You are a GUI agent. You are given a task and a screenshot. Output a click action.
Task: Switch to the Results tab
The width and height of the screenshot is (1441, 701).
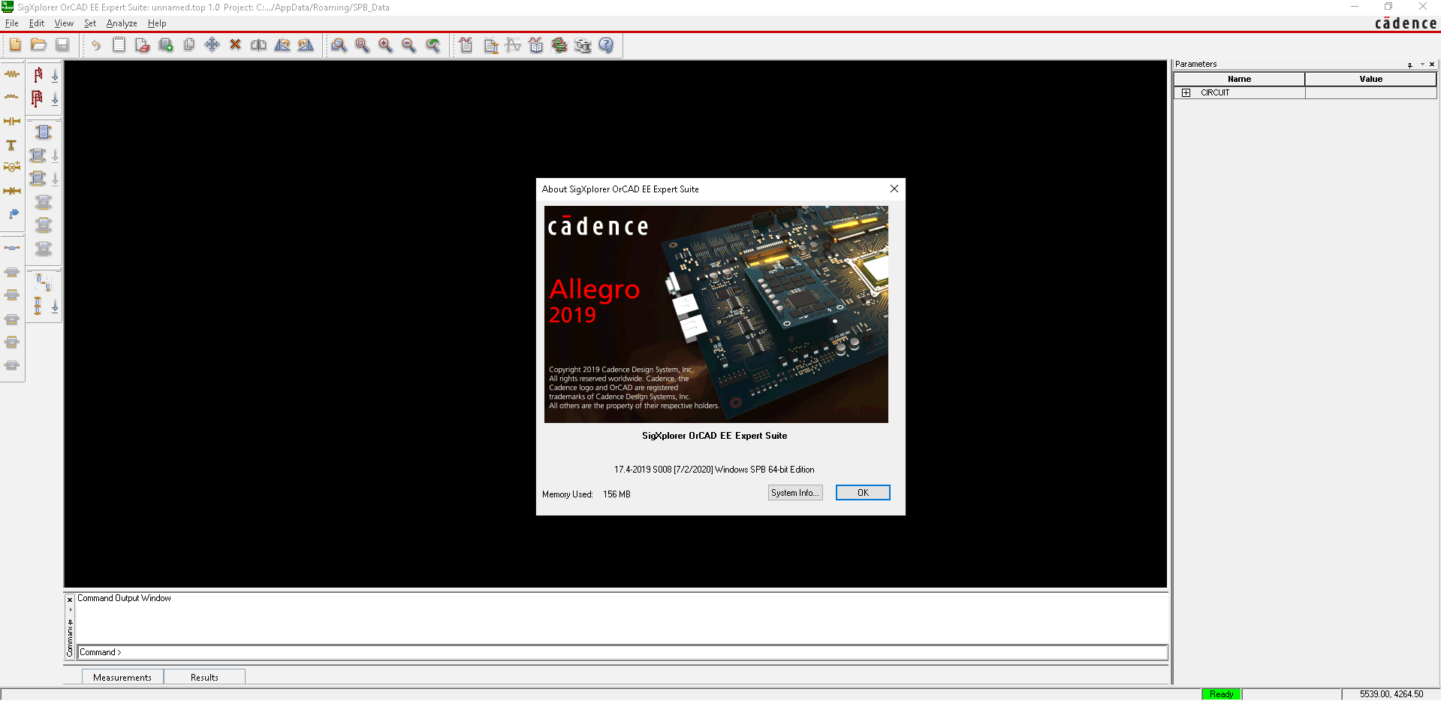point(204,677)
